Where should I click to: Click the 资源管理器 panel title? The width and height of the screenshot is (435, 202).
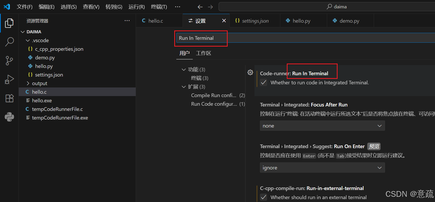(x=37, y=21)
